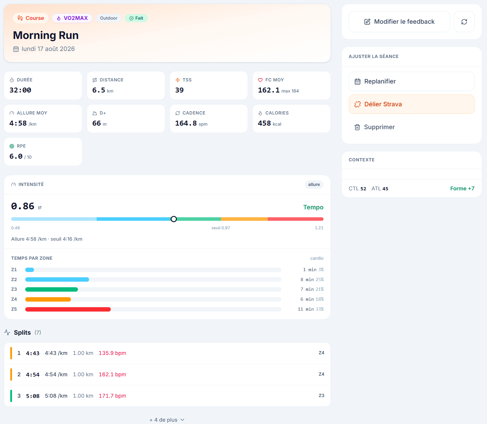Screen dimensions: 487x424
Task: Click the ATL 45 value
Action: [x=380, y=189]
